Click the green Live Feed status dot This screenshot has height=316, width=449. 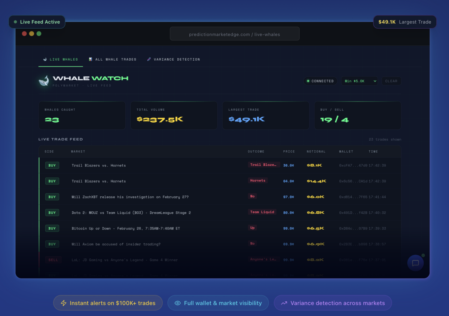15,22
